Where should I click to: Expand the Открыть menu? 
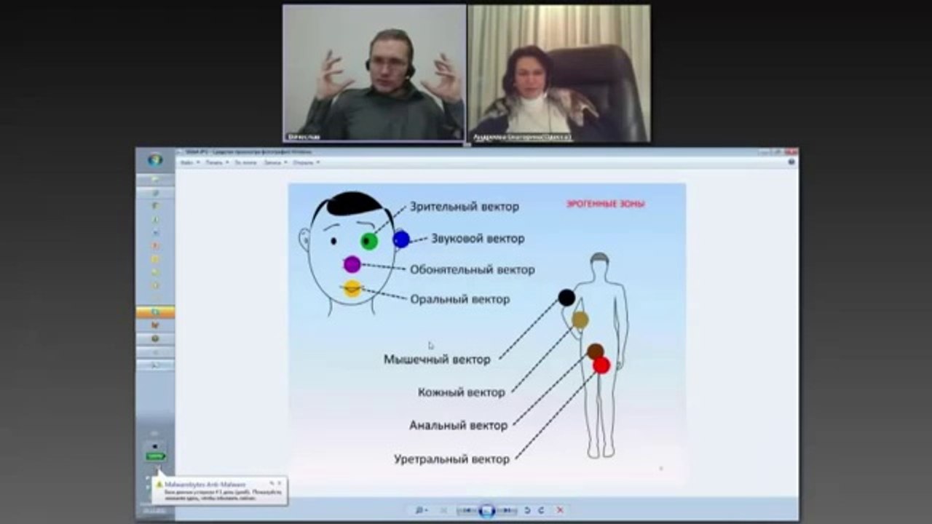pyautogui.click(x=306, y=162)
